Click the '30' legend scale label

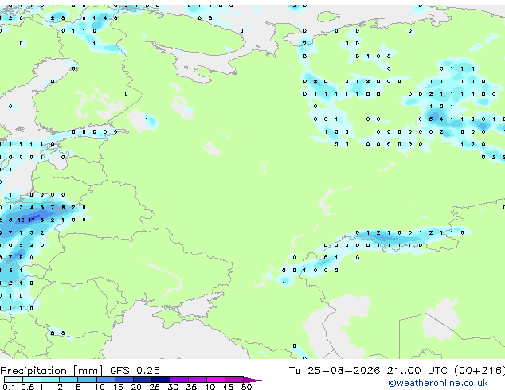(173, 387)
